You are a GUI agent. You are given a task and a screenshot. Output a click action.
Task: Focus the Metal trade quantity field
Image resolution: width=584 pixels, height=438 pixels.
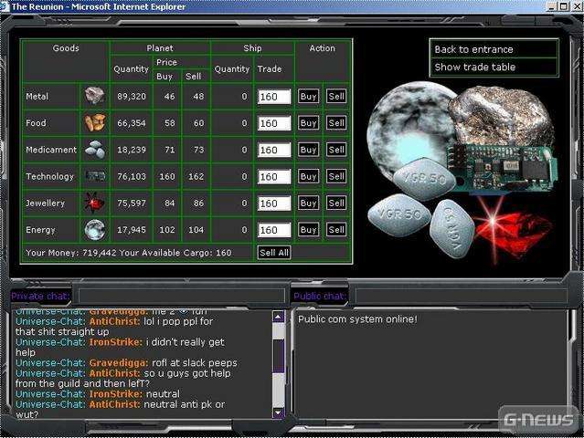274,97
